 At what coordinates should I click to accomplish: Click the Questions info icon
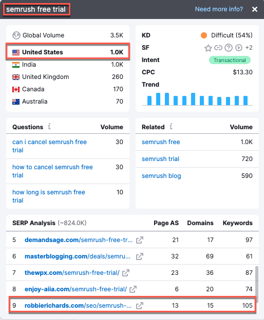(x=49, y=126)
